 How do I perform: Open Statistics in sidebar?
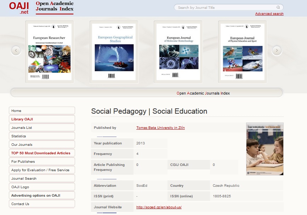coord(42,136)
